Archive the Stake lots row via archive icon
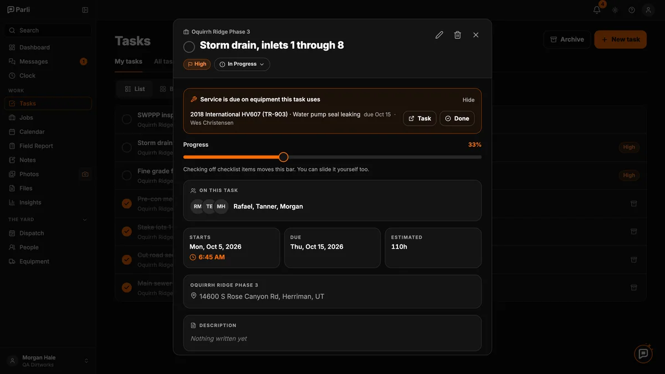665x374 pixels. point(633,231)
